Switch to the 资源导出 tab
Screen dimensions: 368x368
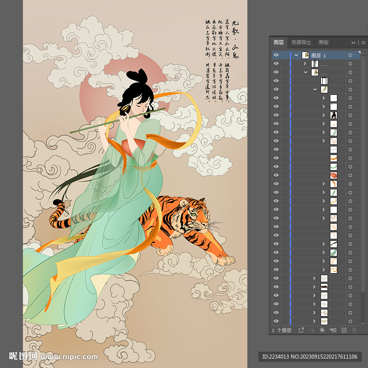(301, 43)
